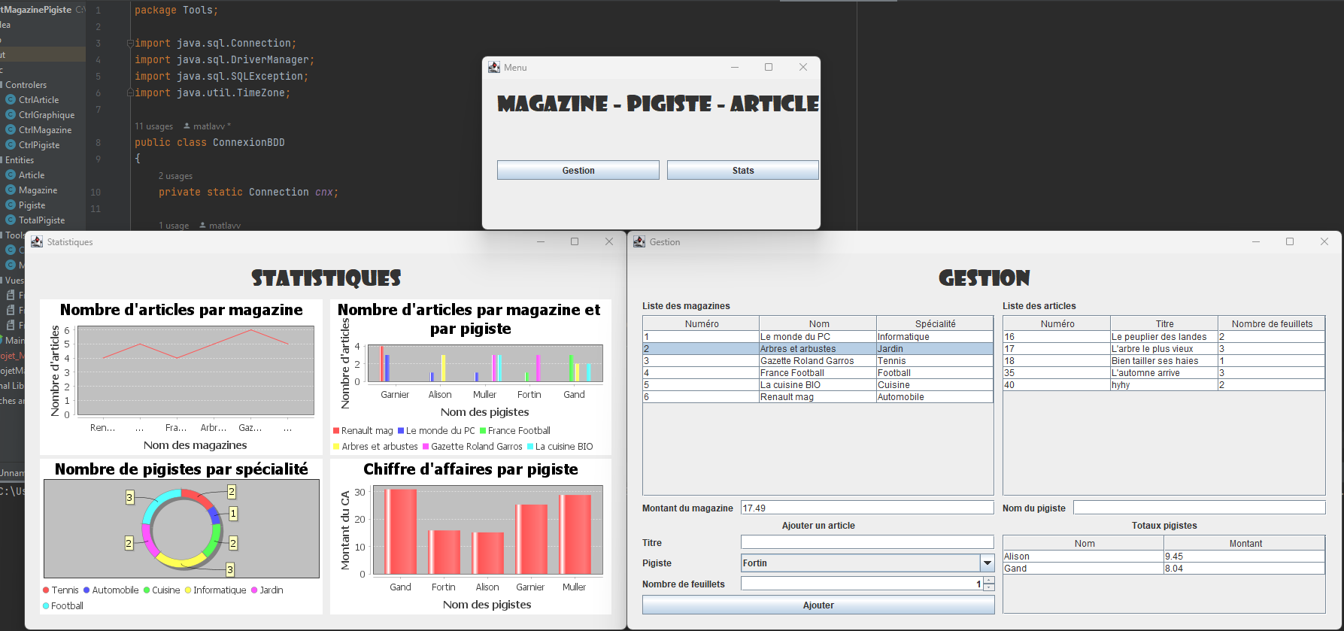Select the 'France Football' magazine row
Viewport: 1344px width, 631px height.
tap(818, 373)
